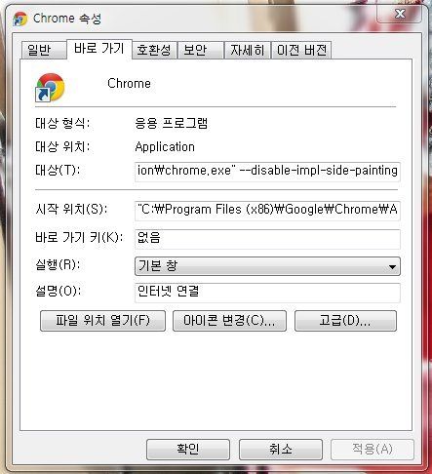Click the 대상(T) target path field
432x474 pixels.
(x=267, y=171)
